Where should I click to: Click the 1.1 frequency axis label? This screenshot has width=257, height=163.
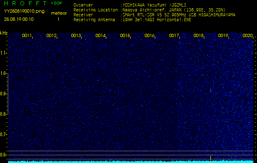coord(3,53)
